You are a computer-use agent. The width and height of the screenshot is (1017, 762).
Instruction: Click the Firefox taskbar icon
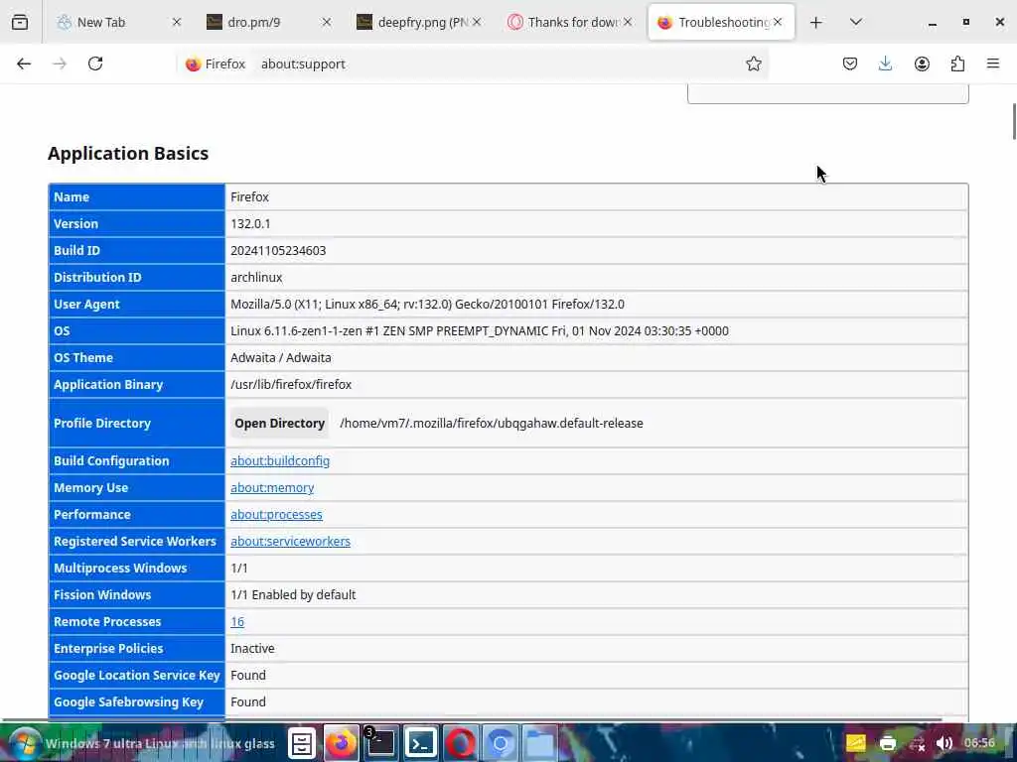click(x=342, y=743)
